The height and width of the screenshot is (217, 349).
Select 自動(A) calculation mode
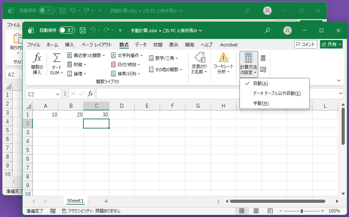(x=274, y=84)
